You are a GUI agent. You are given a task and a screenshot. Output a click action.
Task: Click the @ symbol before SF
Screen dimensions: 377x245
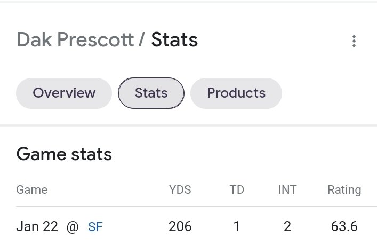tap(73, 227)
